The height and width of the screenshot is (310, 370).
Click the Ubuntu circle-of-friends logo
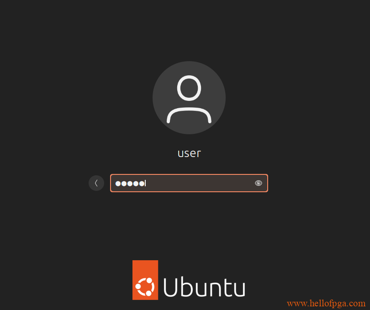pyautogui.click(x=145, y=287)
